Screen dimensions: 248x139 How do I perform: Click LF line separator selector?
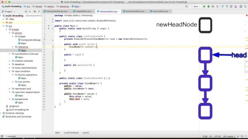pos(211,136)
